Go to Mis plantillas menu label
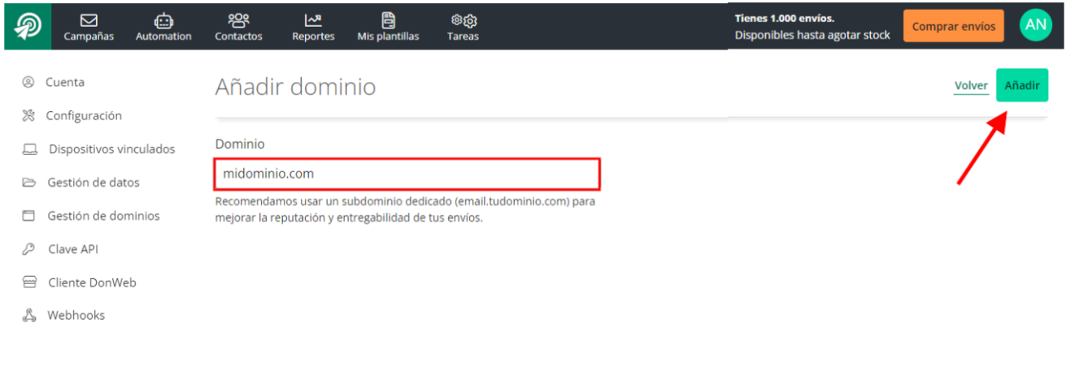 click(x=389, y=37)
